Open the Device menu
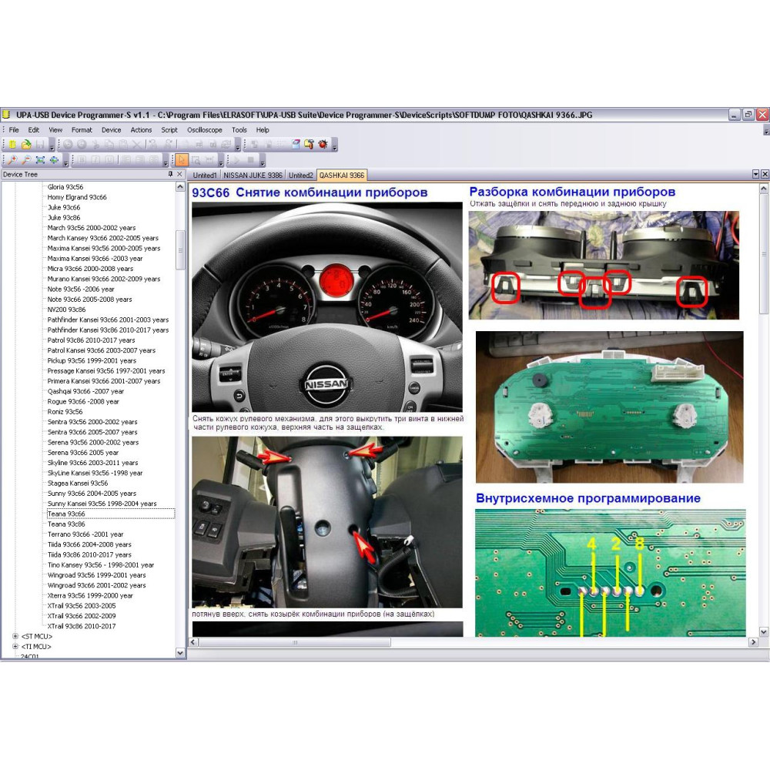The image size is (770, 770). (112, 129)
